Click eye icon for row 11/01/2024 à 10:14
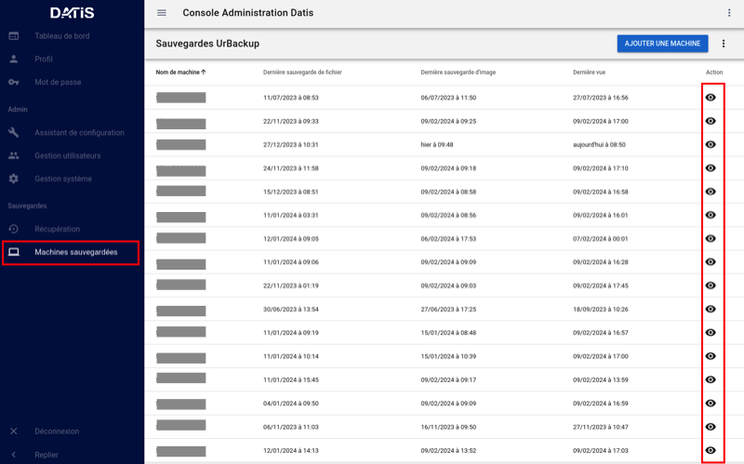 click(711, 356)
